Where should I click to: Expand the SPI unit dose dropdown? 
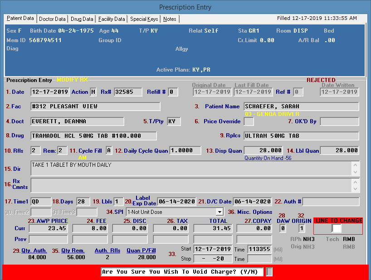point(220,212)
